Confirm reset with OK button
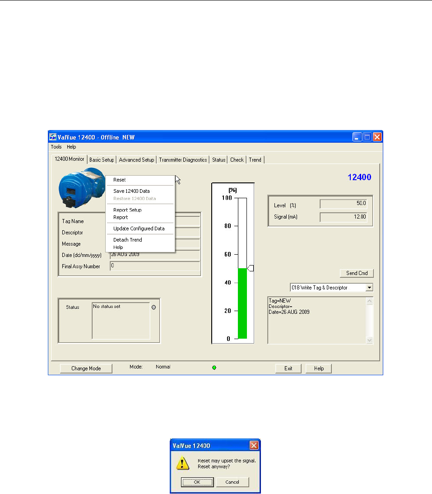This screenshot has width=432, height=494. 197,482
